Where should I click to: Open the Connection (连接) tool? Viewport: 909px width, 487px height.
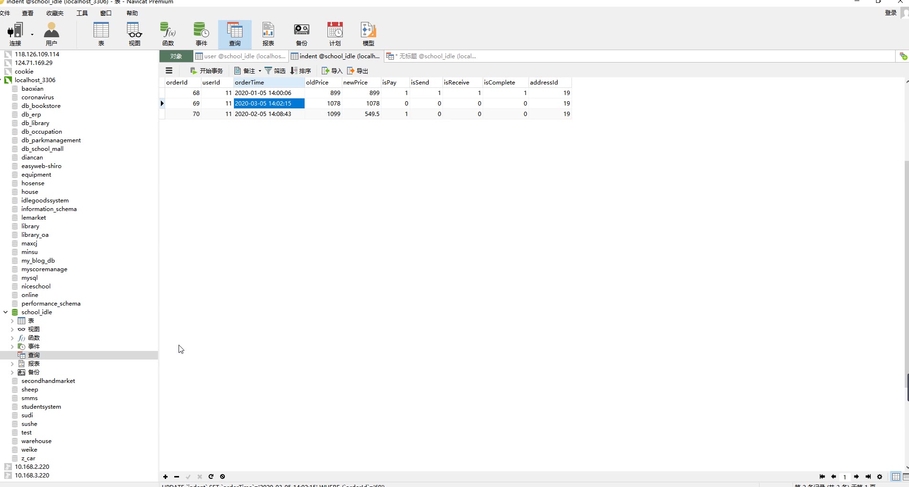(x=15, y=34)
